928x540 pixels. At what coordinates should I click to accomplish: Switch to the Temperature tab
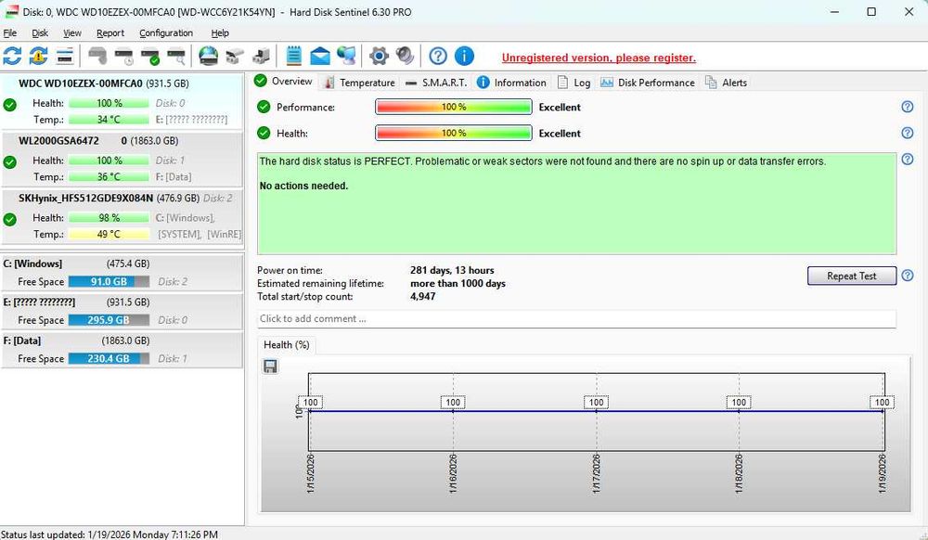(359, 83)
